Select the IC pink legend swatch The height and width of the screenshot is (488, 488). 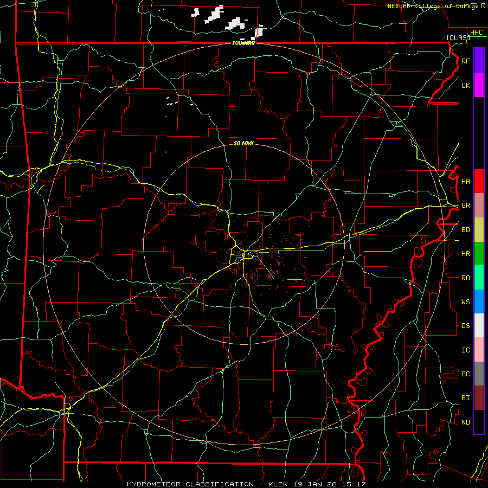[x=479, y=350]
